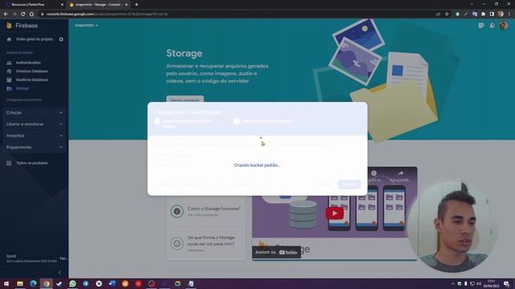Screen dimensions: 515x289
Task: Click the browser home button
Action: tap(31, 14)
